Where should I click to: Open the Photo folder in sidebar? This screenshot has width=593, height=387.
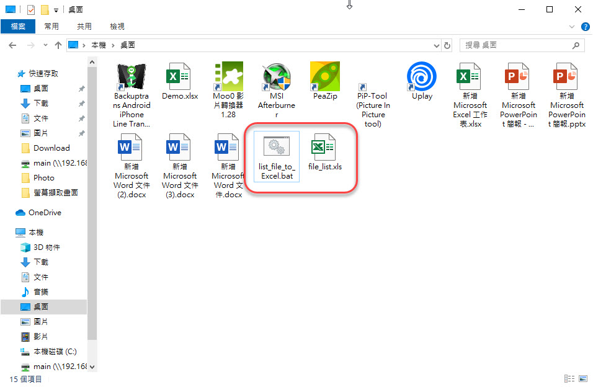(38, 178)
